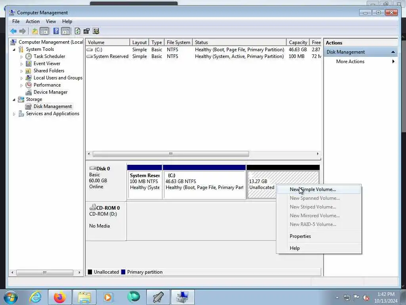Select the Storage node
Screen dimensions: 406x305
[x=34, y=99]
